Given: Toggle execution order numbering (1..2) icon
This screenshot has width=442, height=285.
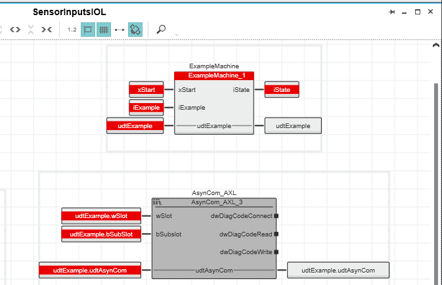Looking at the screenshot, I should [x=72, y=30].
